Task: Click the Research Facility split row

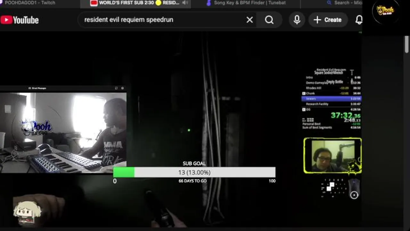Action: coord(332,104)
